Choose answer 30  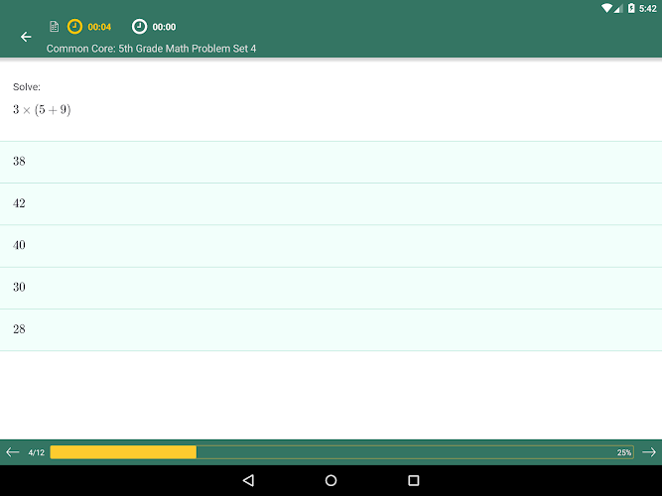[x=331, y=288]
